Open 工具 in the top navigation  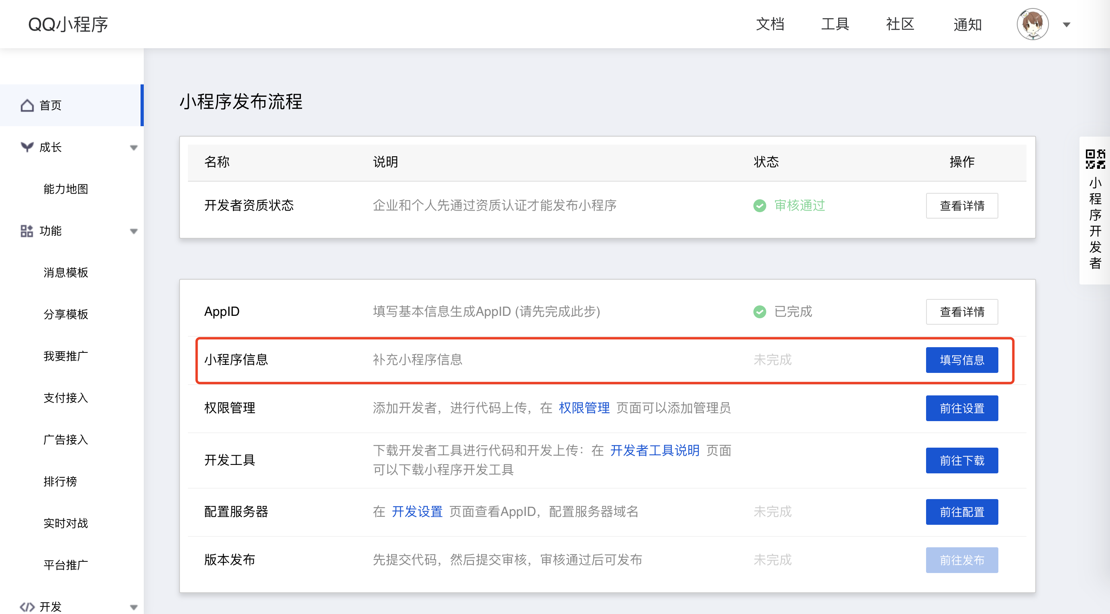coord(835,24)
